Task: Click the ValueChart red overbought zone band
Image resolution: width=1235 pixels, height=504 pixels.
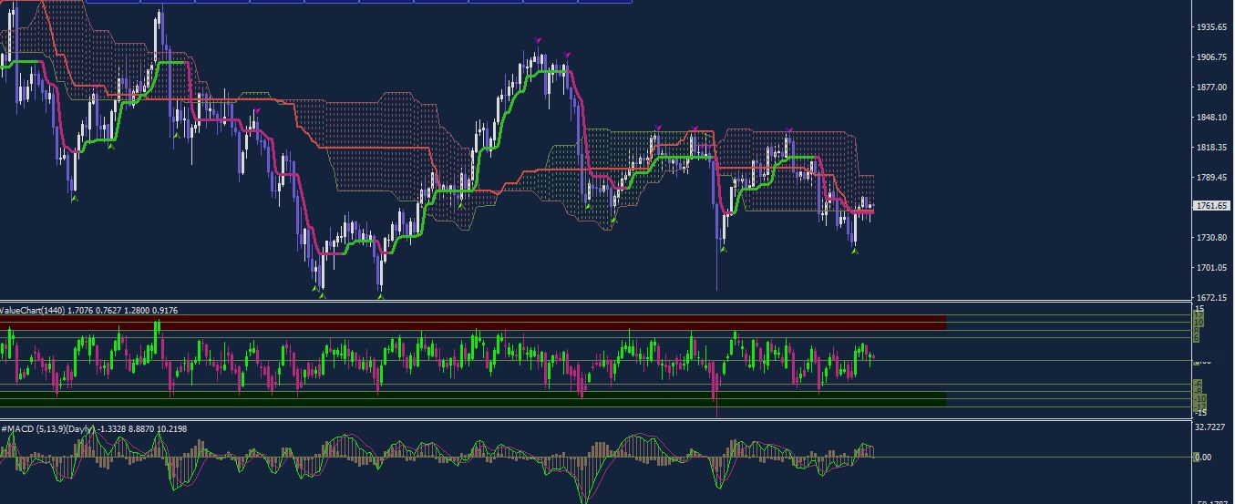Action: click(x=473, y=322)
